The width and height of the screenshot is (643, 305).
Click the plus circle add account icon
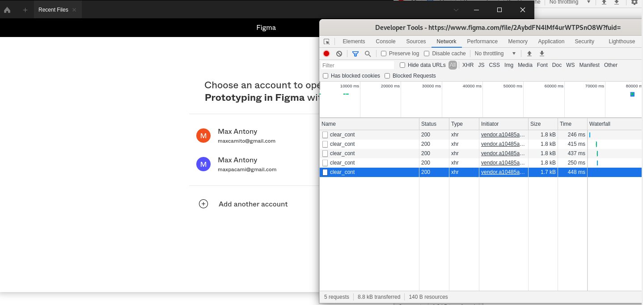click(203, 204)
